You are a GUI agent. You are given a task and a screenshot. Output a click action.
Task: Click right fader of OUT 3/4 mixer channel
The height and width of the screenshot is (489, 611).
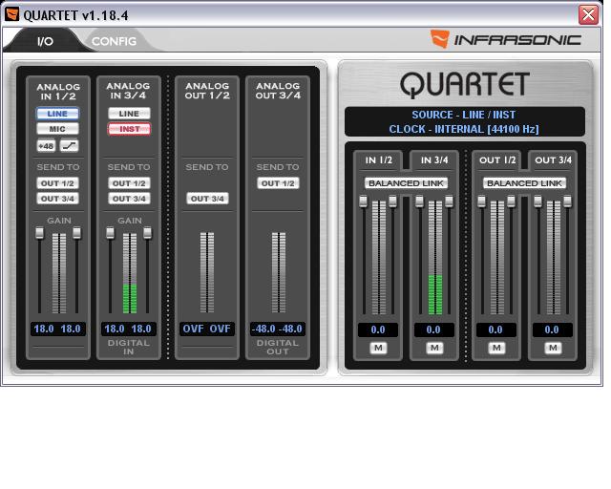click(x=567, y=202)
